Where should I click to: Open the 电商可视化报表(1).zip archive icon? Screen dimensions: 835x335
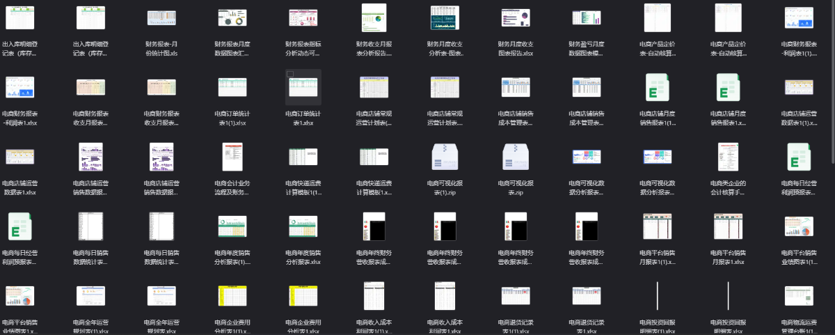[445, 157]
